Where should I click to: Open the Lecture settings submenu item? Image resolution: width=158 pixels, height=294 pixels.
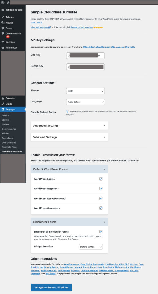coord(6,125)
